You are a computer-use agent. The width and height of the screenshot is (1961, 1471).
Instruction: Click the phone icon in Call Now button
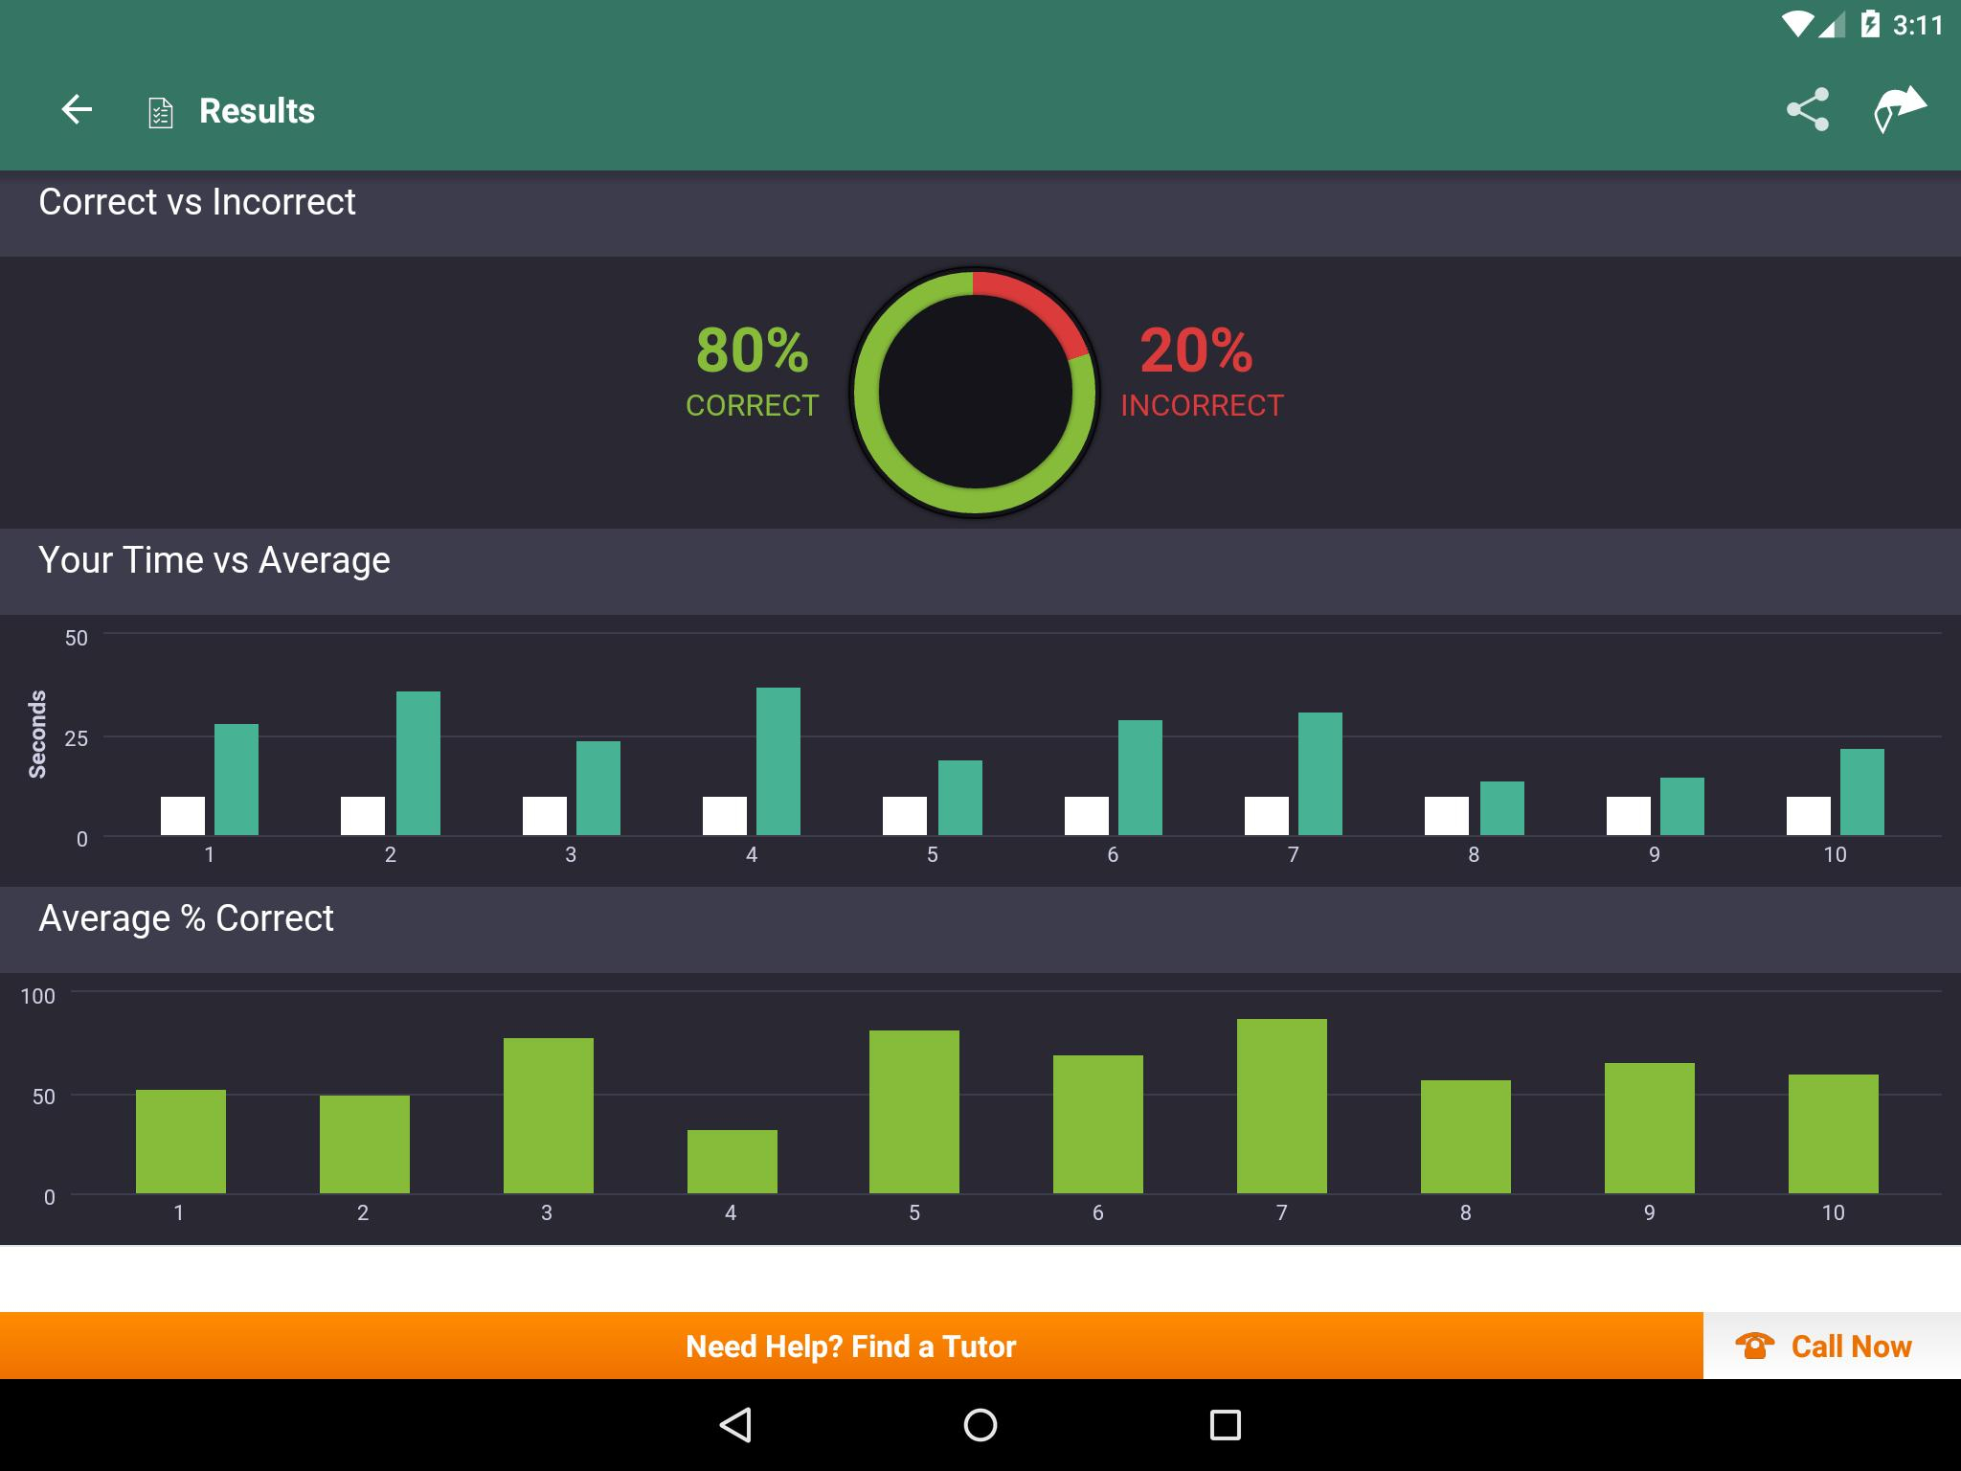(x=1749, y=1347)
